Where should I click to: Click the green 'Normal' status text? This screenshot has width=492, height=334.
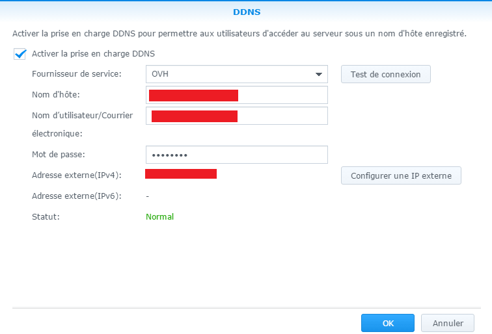pos(159,217)
